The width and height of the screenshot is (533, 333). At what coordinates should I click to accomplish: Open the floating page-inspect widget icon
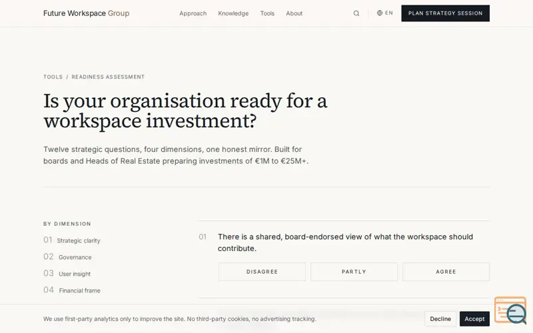[510, 310]
